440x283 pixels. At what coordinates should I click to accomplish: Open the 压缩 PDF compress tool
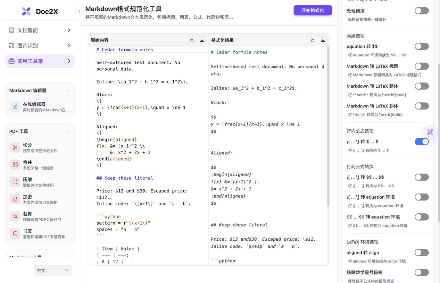(15, 182)
